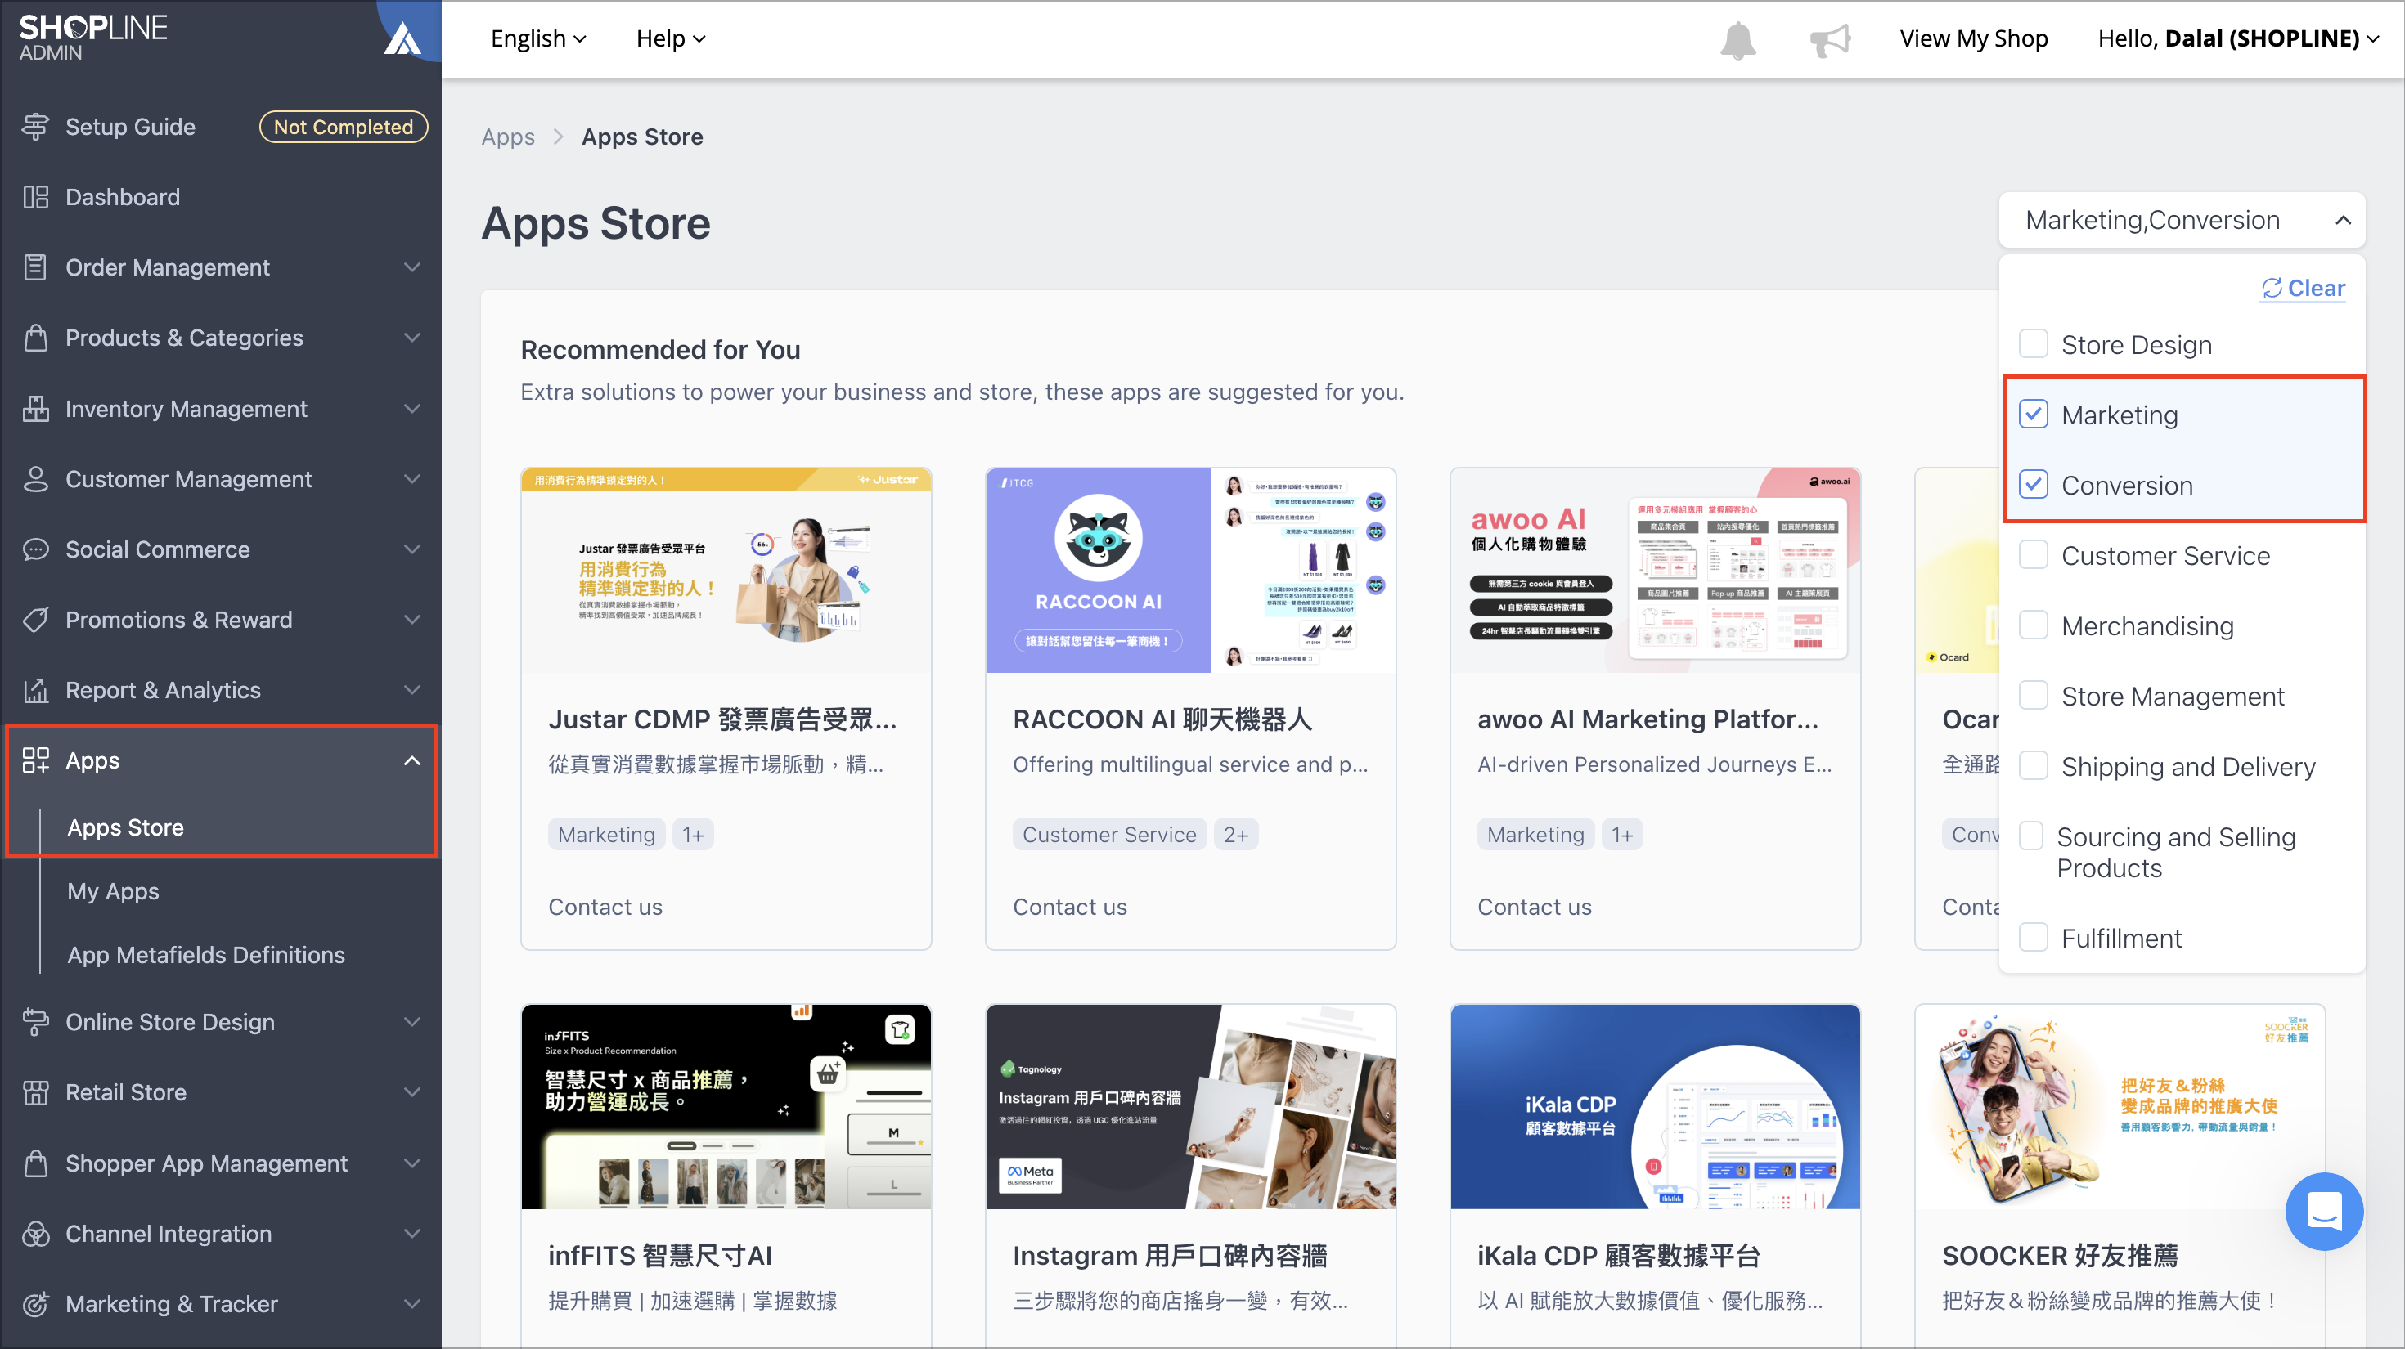
Task: Click the triangular logo badge in sidebar header
Action: click(x=403, y=39)
